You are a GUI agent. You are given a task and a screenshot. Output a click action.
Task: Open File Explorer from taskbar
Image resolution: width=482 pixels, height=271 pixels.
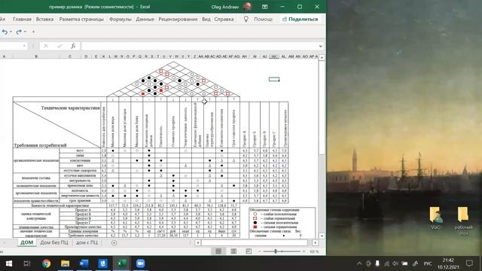(x=65, y=263)
